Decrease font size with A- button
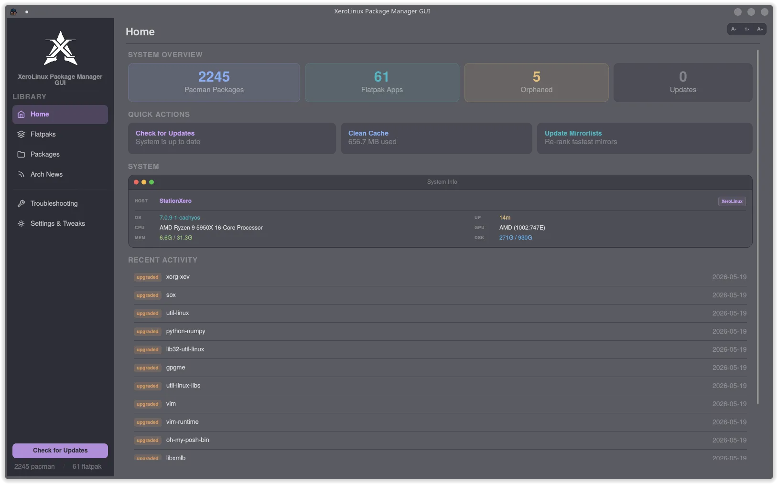The image size is (778, 484). pos(734,29)
